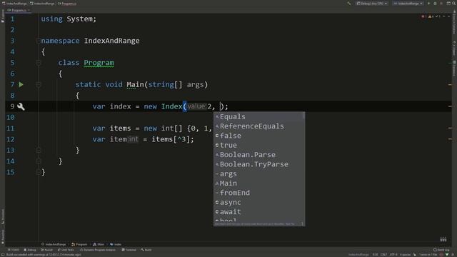Open the TODO tool window tab
The image size is (457, 257).
pyautogui.click(x=14, y=250)
